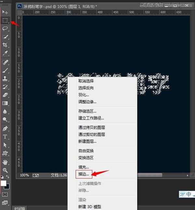Select the Brush tool

click(x=5, y=70)
